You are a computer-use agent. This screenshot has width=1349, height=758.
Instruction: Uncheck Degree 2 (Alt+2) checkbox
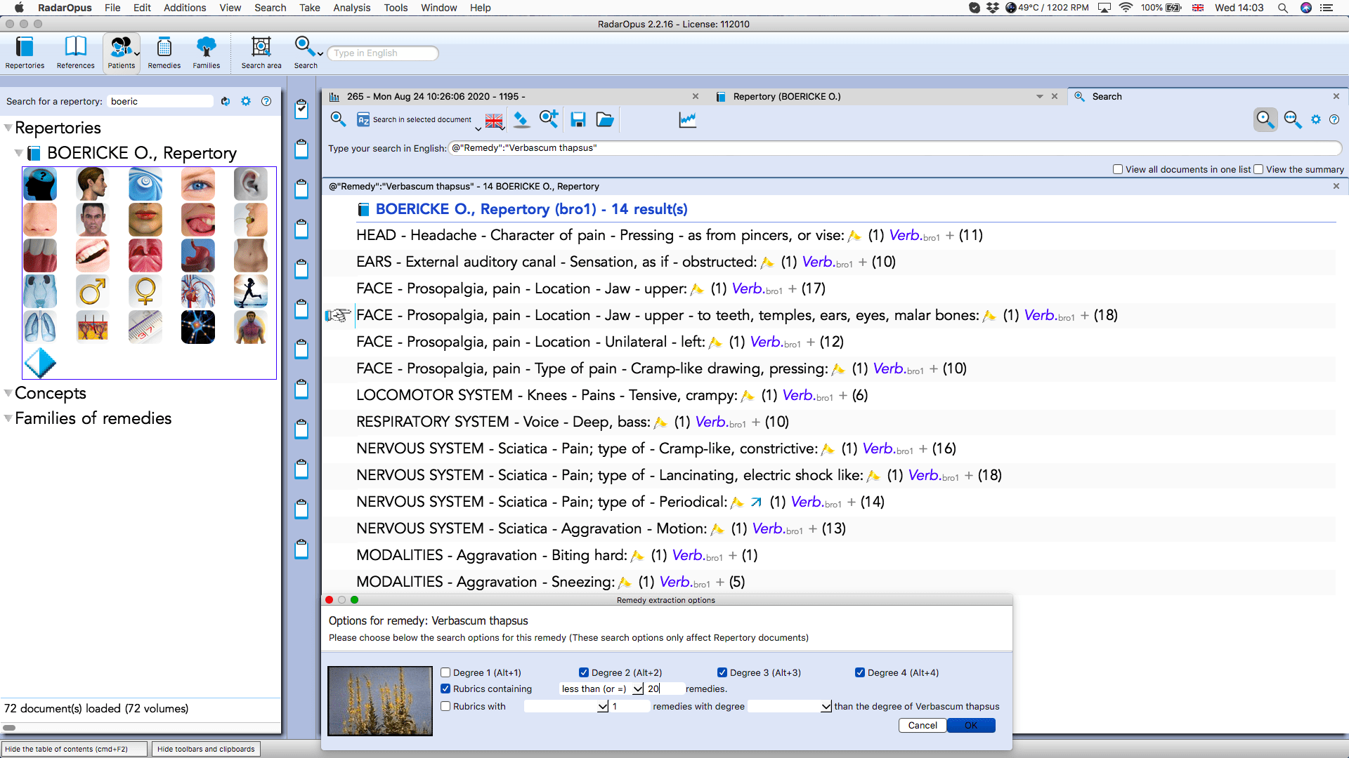(584, 672)
